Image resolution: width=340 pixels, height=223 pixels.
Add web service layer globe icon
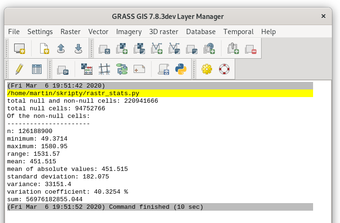pos(209,48)
